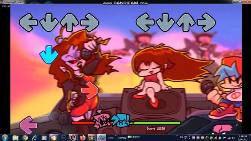The width and height of the screenshot is (251, 141).
Task: Launch Internet Explorer from taskbar
Action: click(x=35, y=137)
